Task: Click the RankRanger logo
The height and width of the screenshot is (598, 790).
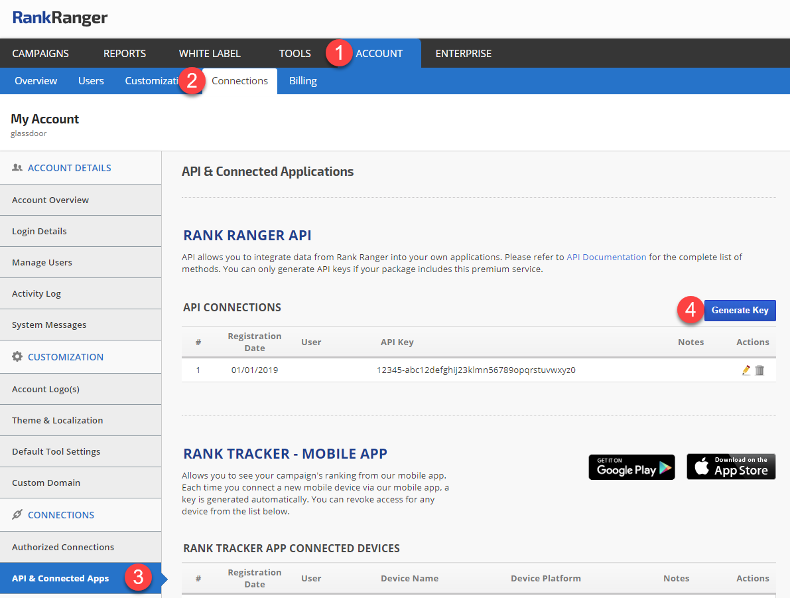Action: pyautogui.click(x=60, y=18)
